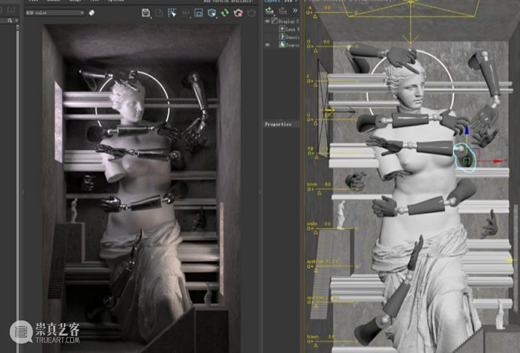Viewport: 520px width, 353px height.
Task: Save the rendered image in frame buffer
Action: [146, 13]
